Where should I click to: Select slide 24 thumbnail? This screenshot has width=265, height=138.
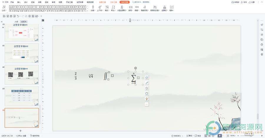(21, 118)
